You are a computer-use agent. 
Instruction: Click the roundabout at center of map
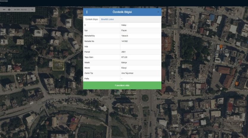coord(145,98)
